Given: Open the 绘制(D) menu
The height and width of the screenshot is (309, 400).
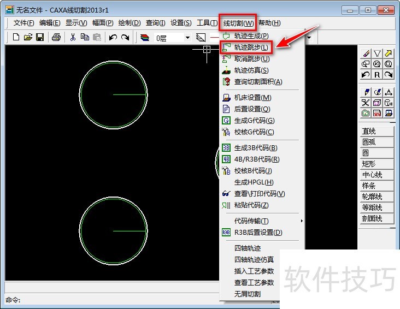Looking at the screenshot, I should point(130,23).
